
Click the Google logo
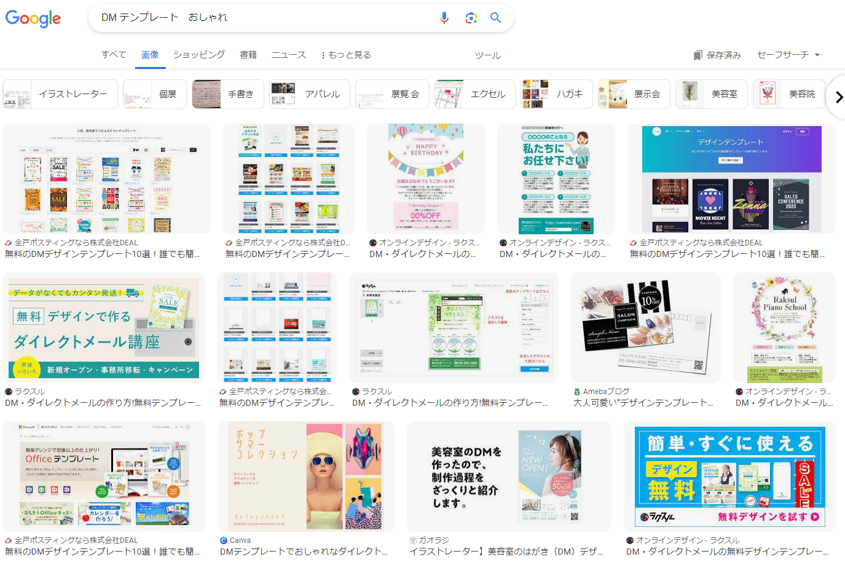[x=33, y=18]
